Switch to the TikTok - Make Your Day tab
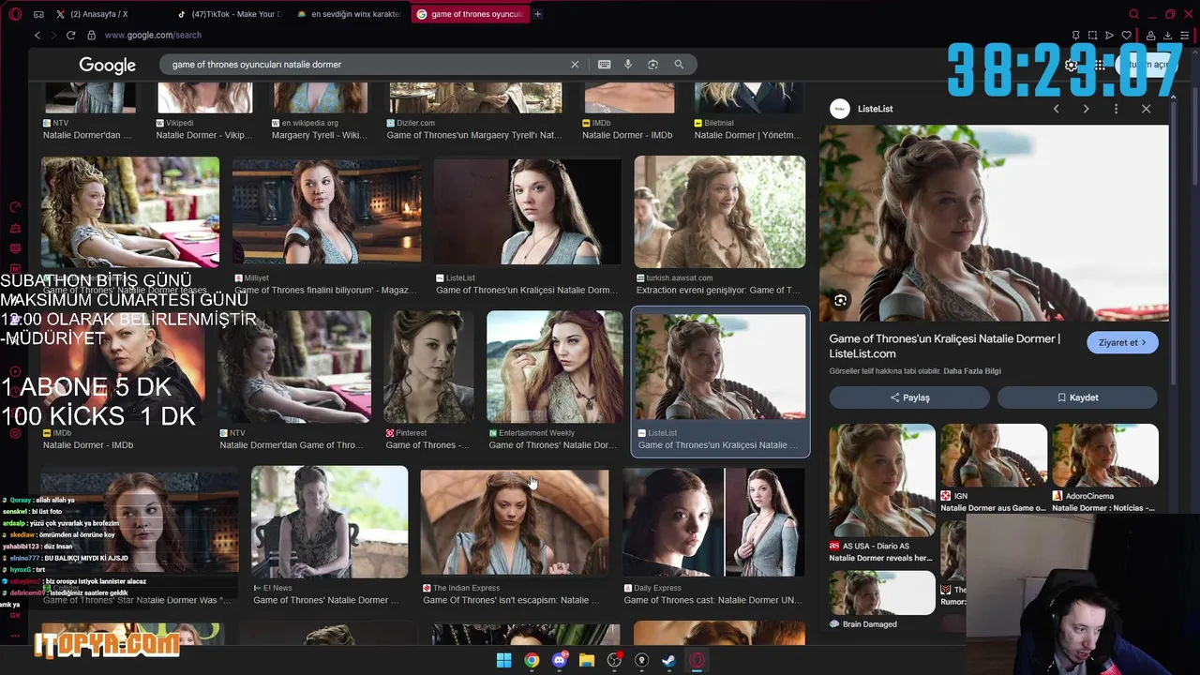1200x675 pixels. tap(230, 14)
